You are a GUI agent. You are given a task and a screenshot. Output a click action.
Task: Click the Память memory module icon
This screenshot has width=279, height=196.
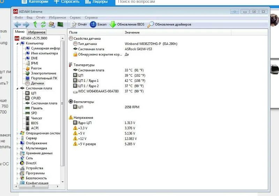(x=28, y=108)
